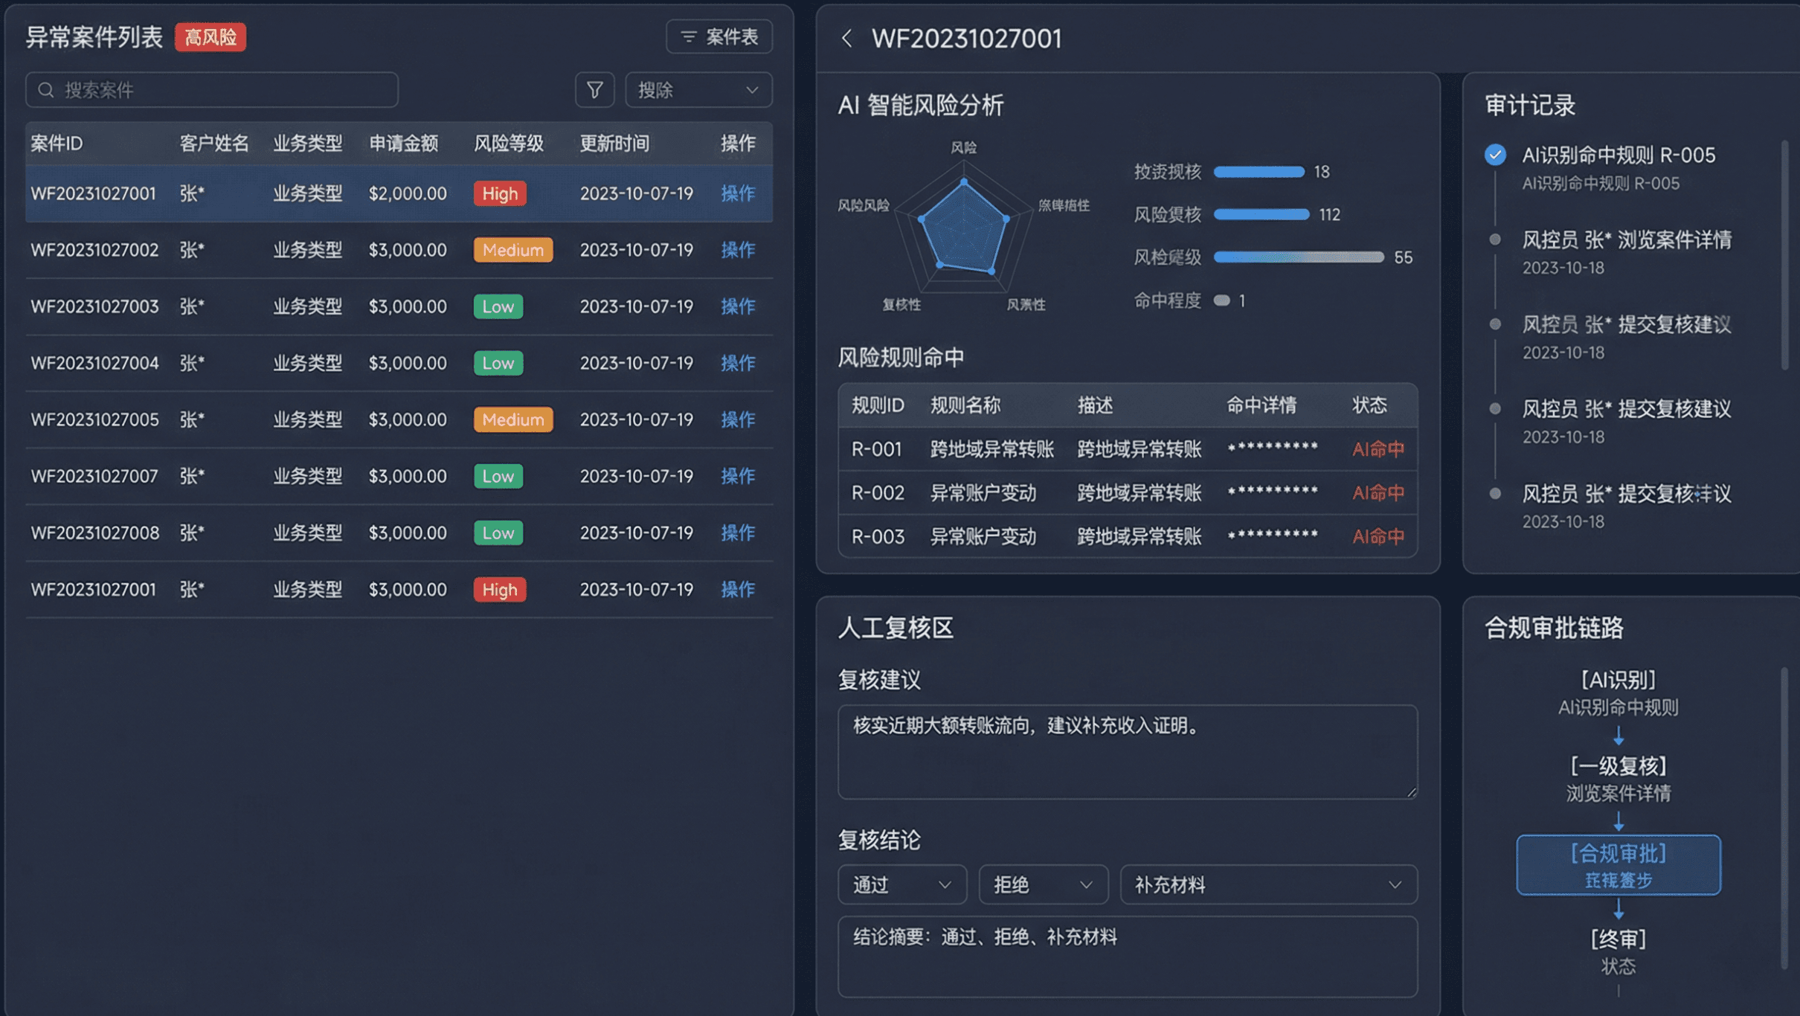Viewport: 1800px width, 1016px height.
Task: Click the 复核建议 text area
Action: click(x=1128, y=752)
